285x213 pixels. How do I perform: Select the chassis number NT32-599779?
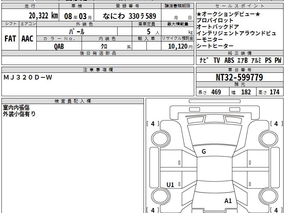coord(239,77)
